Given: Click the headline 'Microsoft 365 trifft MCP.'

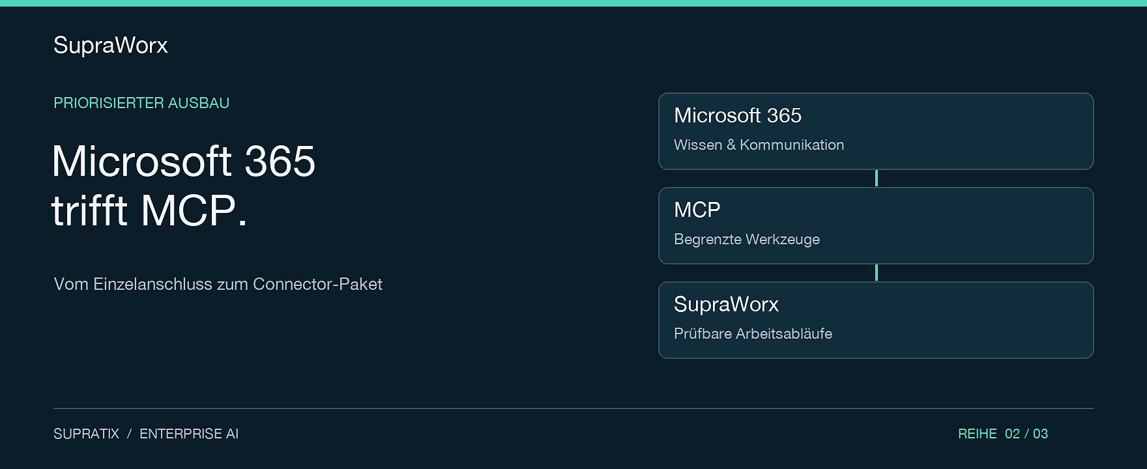Looking at the screenshot, I should (183, 186).
